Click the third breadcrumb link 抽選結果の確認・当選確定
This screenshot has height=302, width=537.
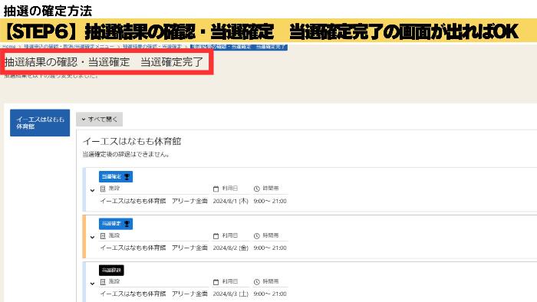click(x=152, y=47)
